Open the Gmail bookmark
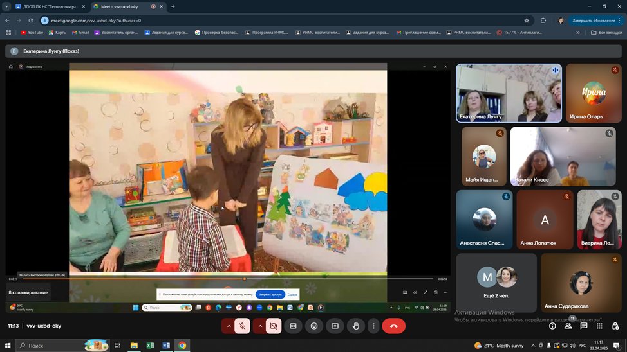This screenshot has width=627, height=352. click(x=80, y=33)
